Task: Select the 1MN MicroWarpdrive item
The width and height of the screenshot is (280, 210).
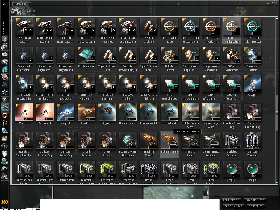Action: (190, 87)
